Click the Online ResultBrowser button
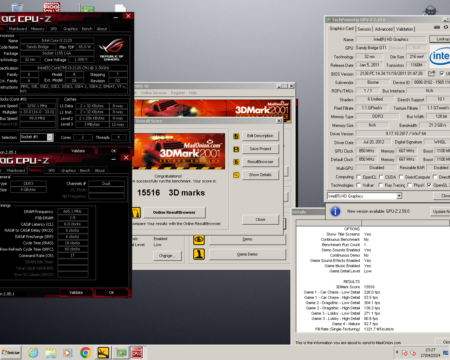 174,212
